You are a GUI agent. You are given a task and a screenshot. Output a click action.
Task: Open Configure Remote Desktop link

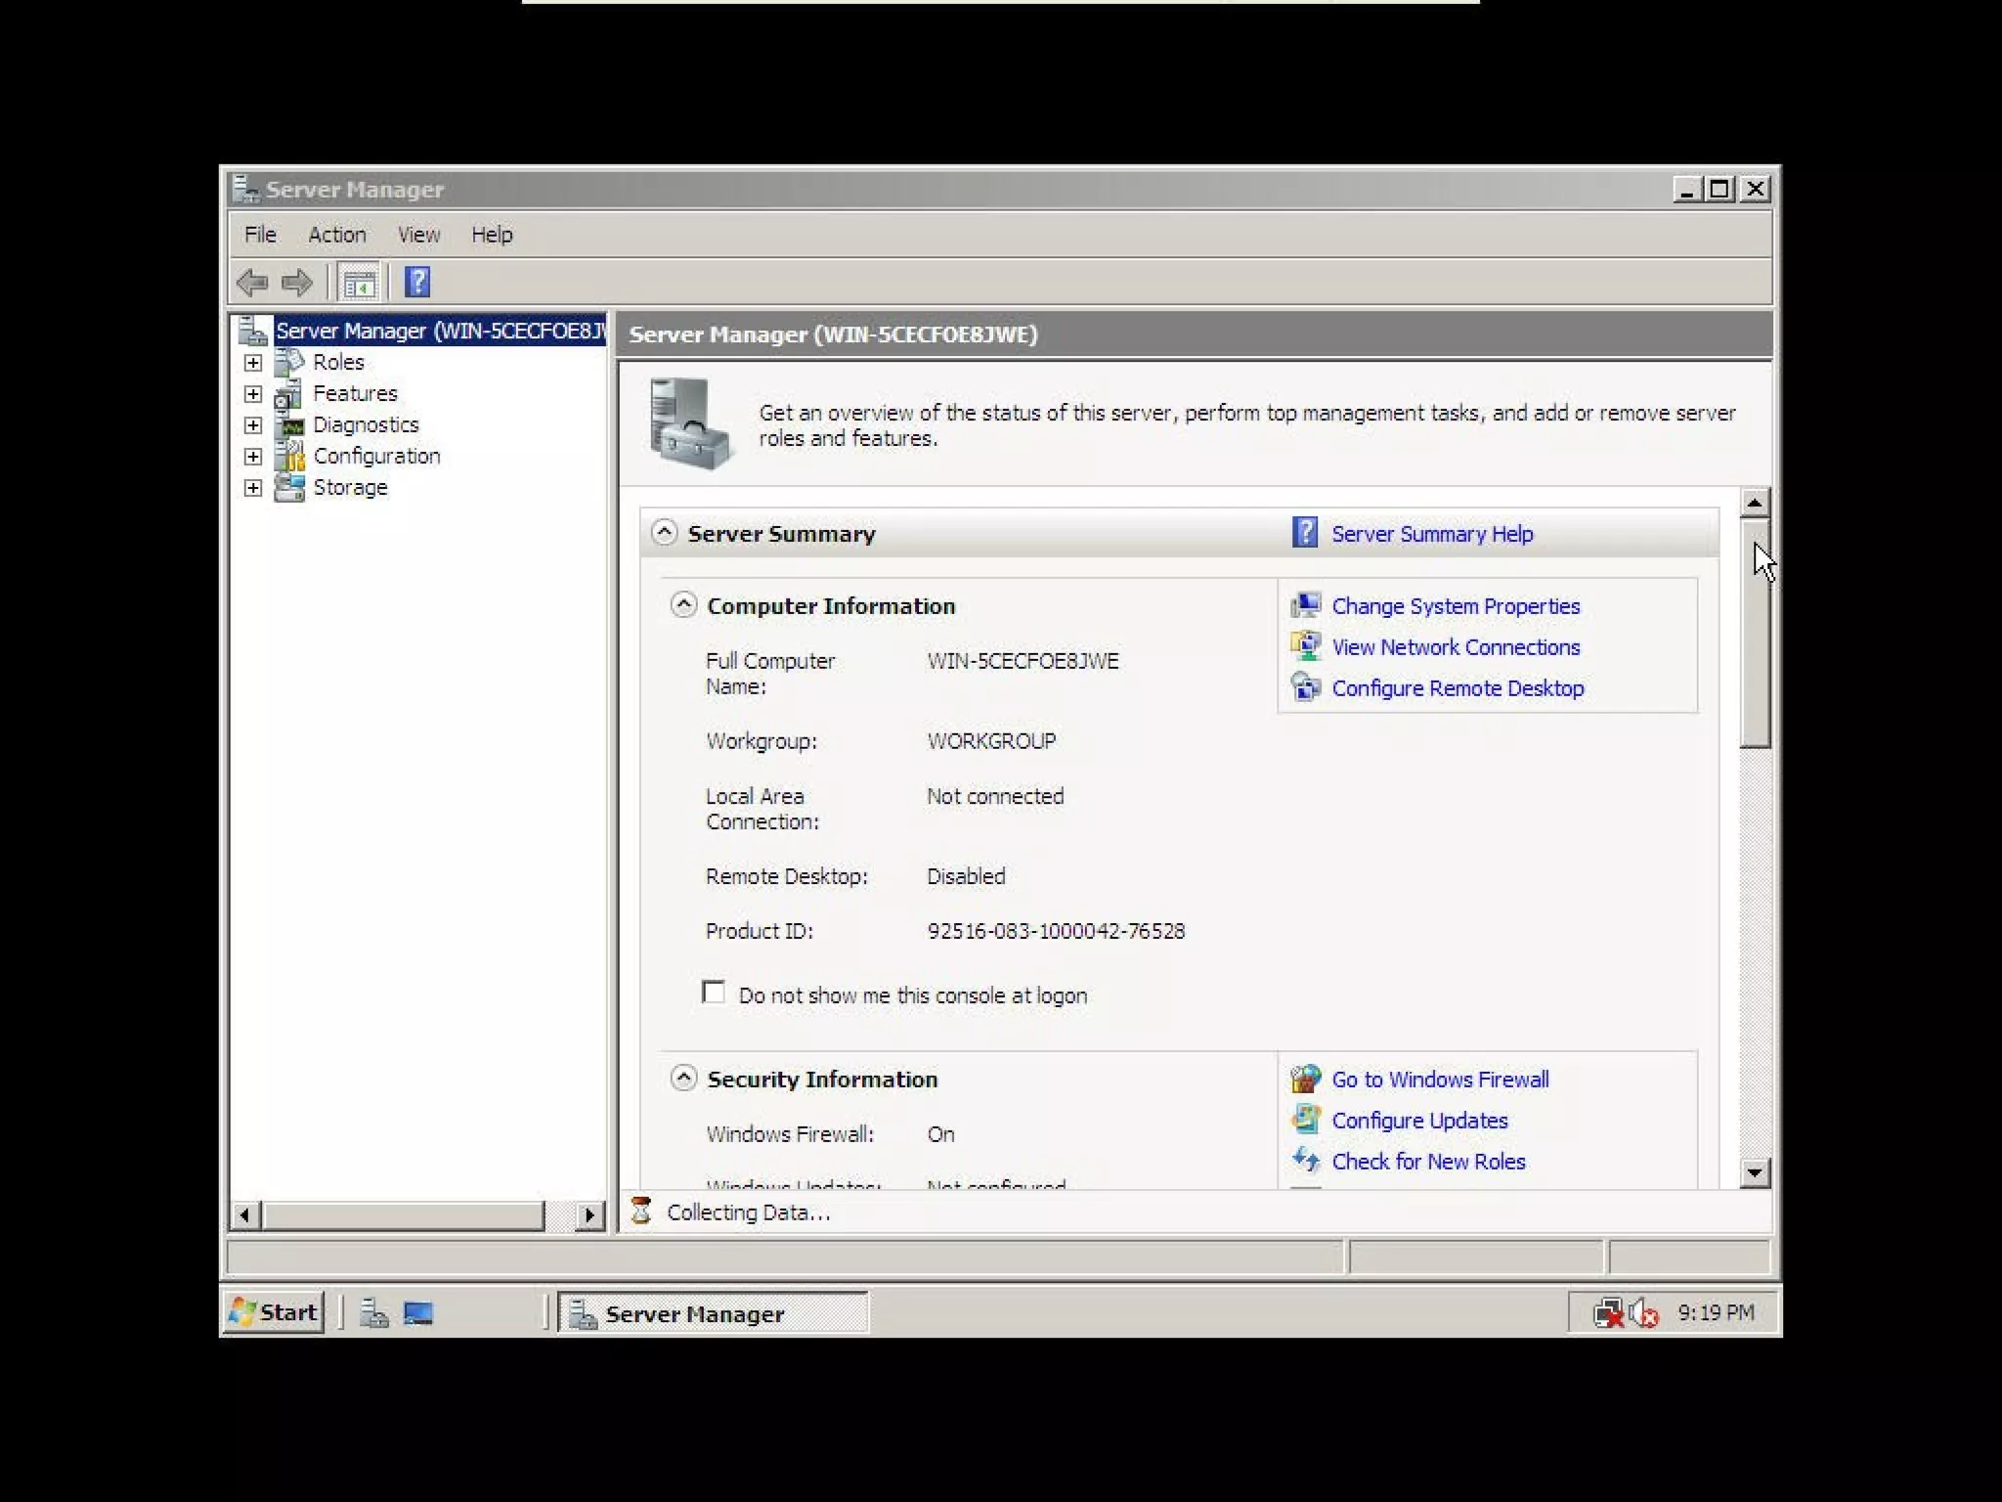[x=1457, y=688]
